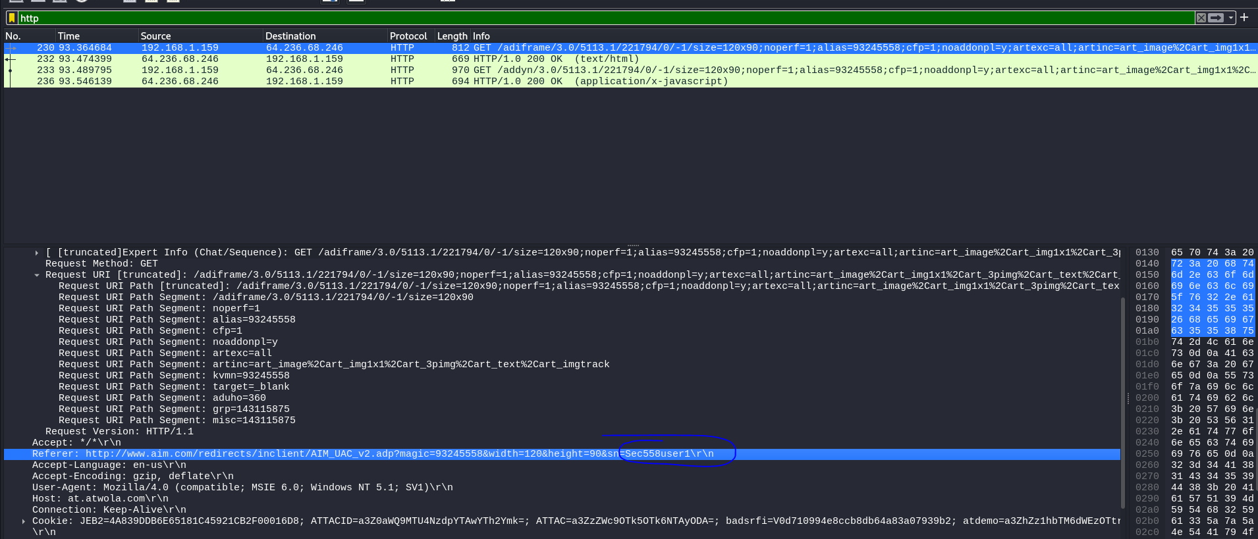Click the display filter bookmark icon
The width and height of the screenshot is (1258, 539).
click(x=12, y=18)
